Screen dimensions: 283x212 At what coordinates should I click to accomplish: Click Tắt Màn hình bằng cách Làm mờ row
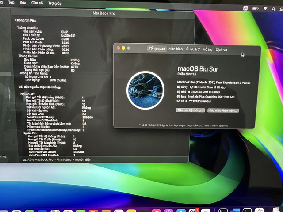pos(57,124)
